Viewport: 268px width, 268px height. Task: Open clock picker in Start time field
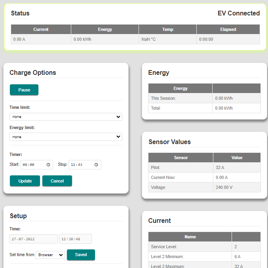coord(48,165)
